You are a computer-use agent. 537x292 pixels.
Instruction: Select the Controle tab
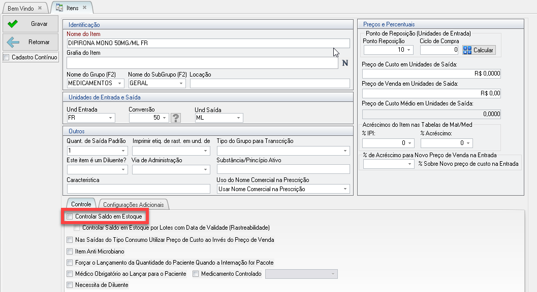pyautogui.click(x=81, y=204)
